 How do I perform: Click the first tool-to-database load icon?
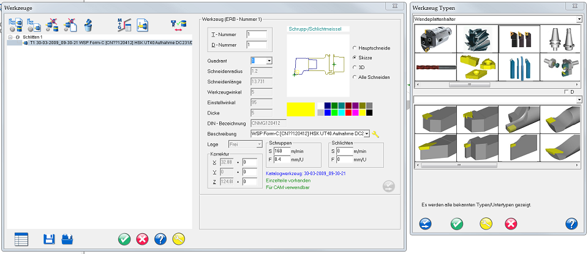point(16,24)
